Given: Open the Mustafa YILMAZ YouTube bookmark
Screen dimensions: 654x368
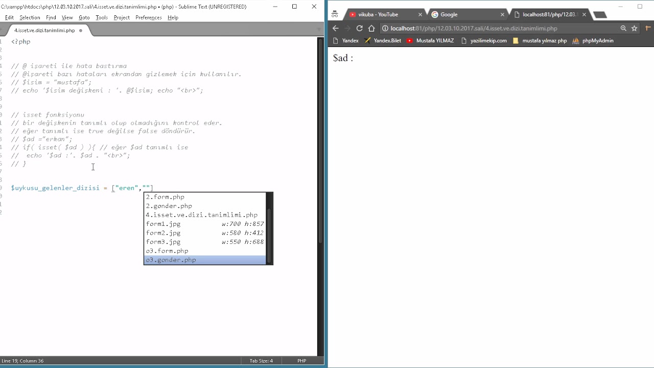Looking at the screenshot, I should (x=430, y=40).
